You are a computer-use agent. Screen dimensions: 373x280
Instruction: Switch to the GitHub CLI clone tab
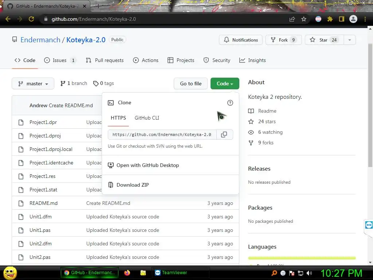click(147, 118)
